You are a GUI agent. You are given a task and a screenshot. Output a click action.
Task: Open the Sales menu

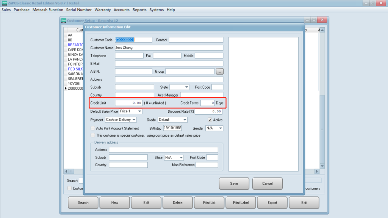coord(6,10)
